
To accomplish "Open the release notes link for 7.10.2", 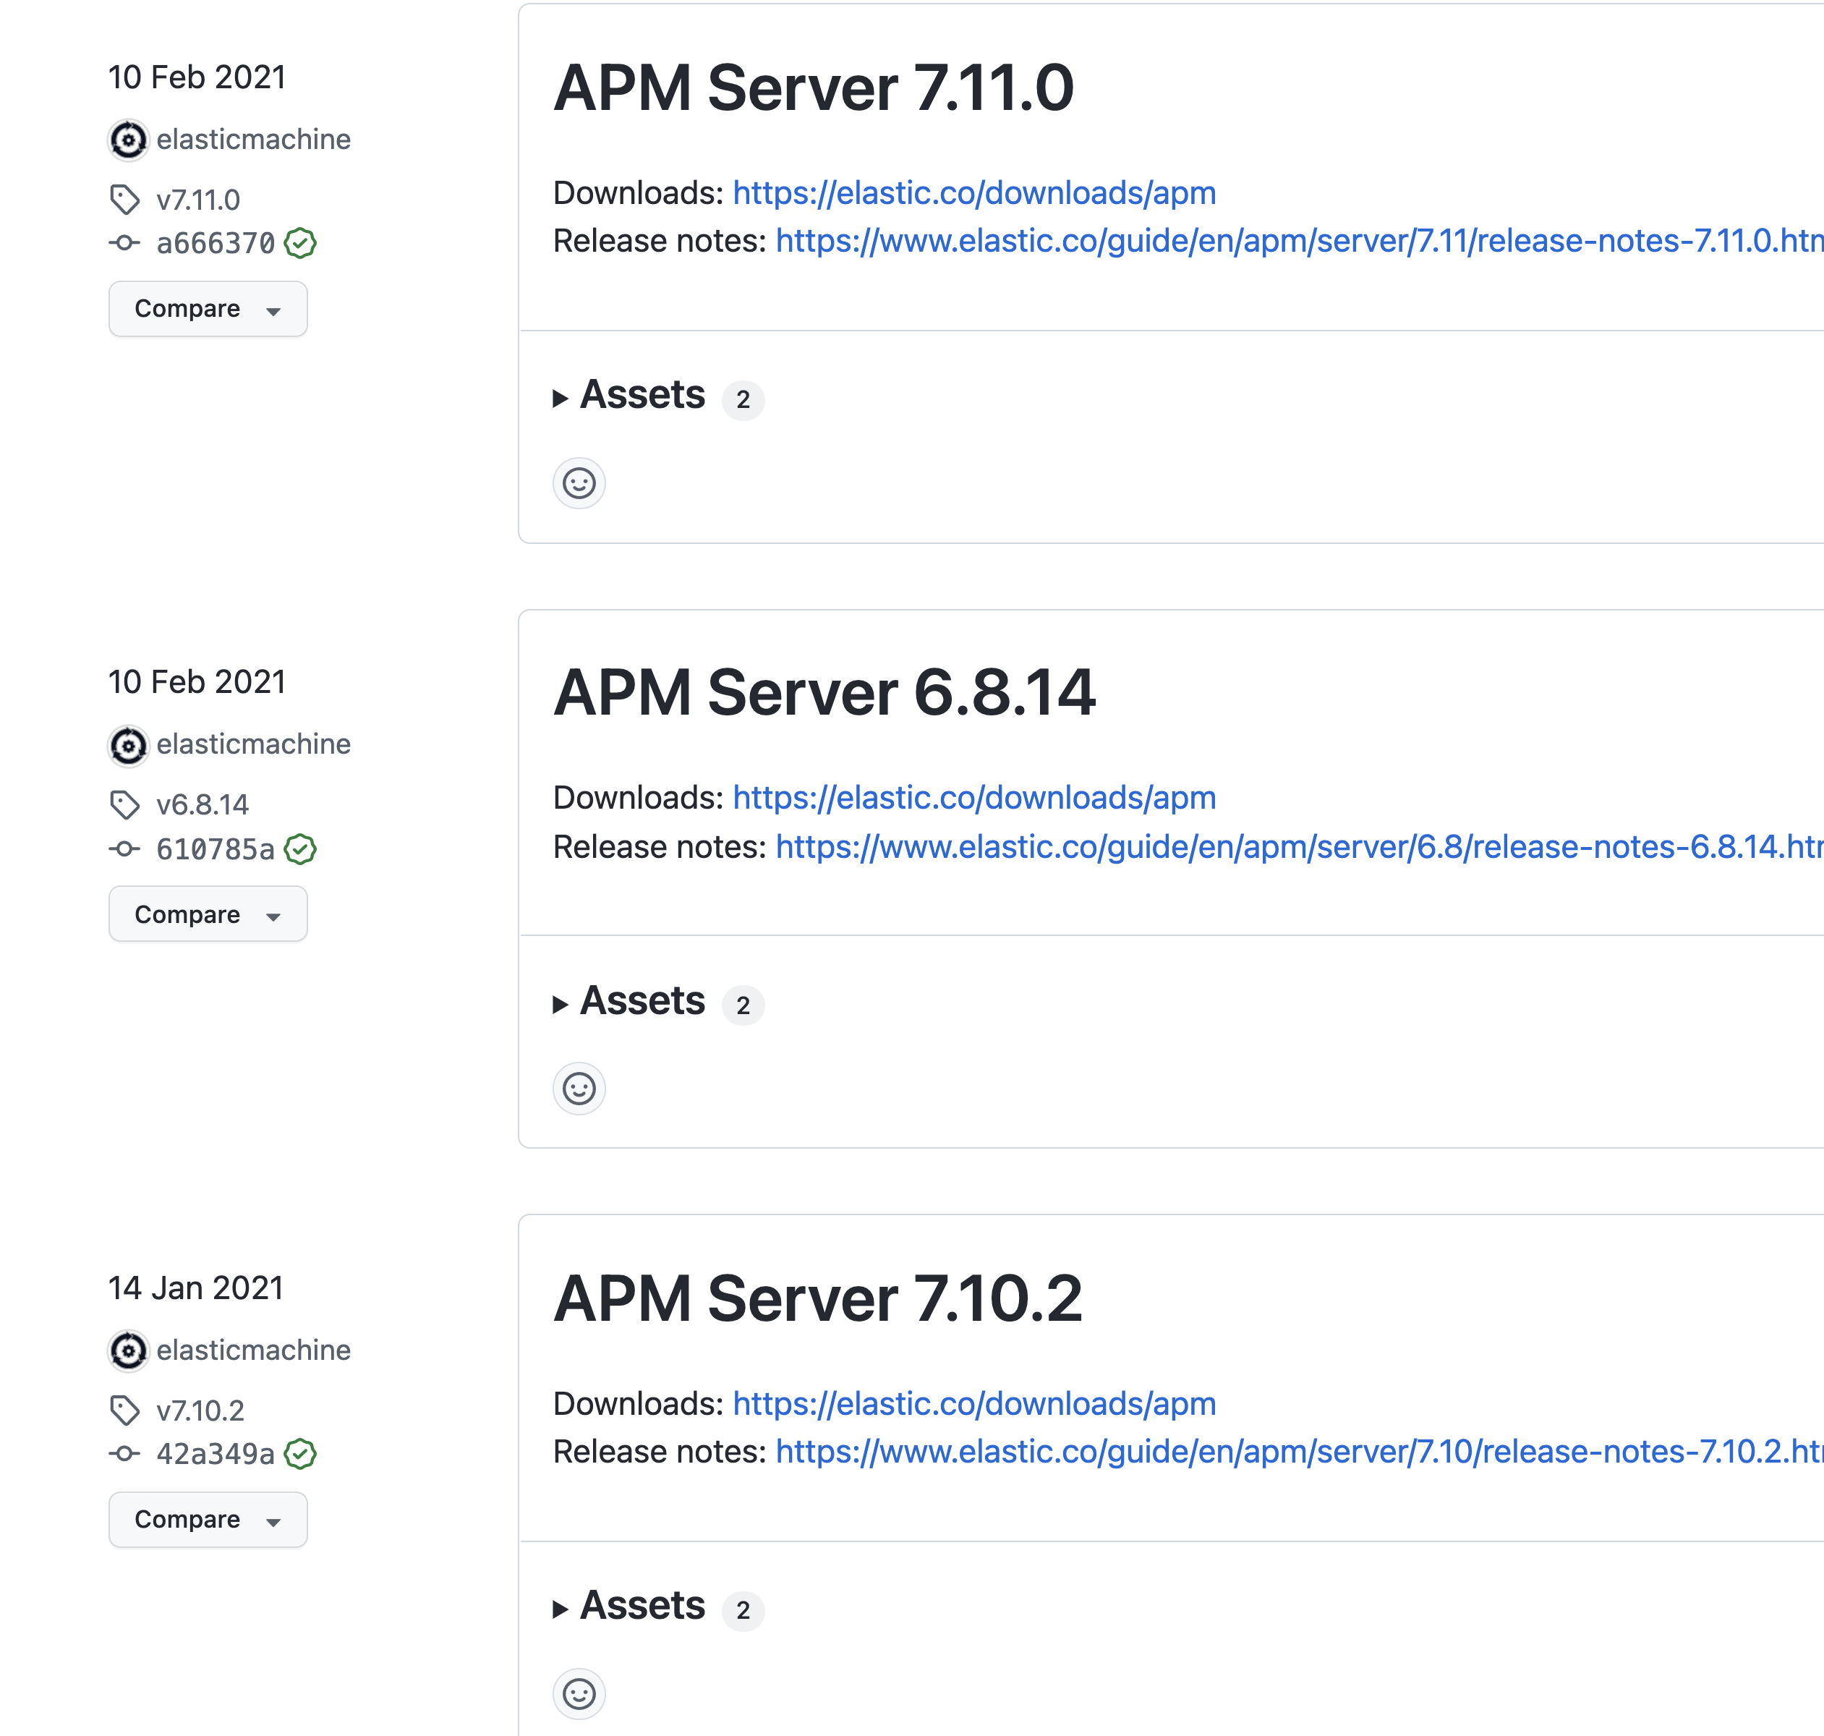I will [1295, 1451].
